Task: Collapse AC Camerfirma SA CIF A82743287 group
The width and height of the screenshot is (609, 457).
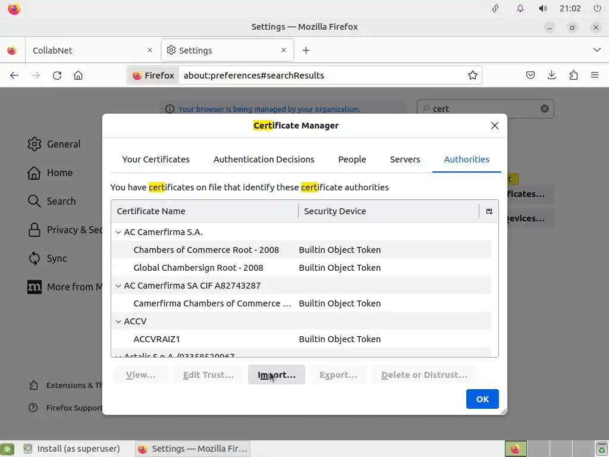Action: tap(118, 286)
